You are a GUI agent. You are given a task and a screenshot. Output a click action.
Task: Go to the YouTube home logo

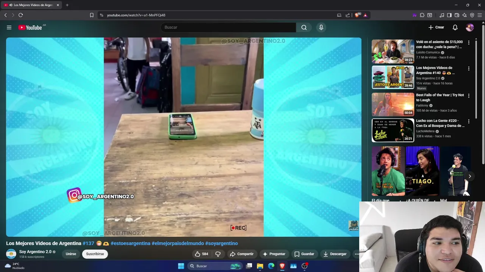pyautogui.click(x=30, y=27)
